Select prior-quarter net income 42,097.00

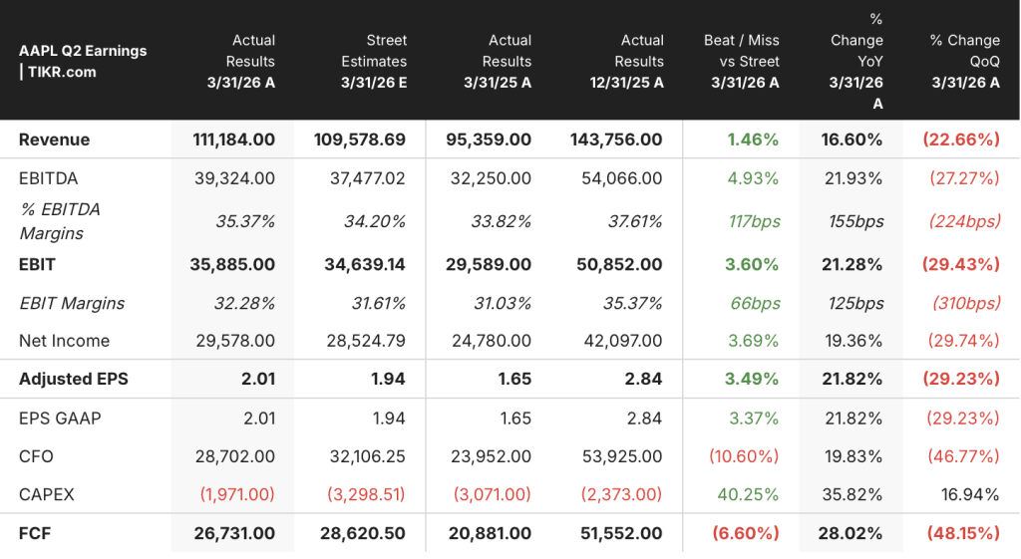[622, 341]
